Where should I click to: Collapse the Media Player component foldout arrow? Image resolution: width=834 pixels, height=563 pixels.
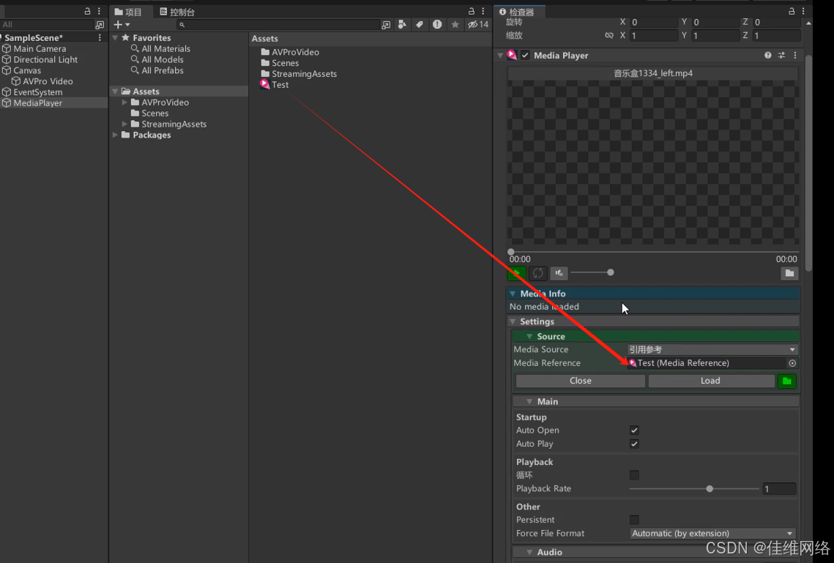click(500, 56)
